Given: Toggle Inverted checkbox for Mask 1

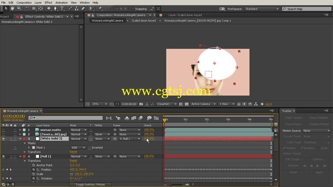Looking at the screenshot, I should point(89,148).
